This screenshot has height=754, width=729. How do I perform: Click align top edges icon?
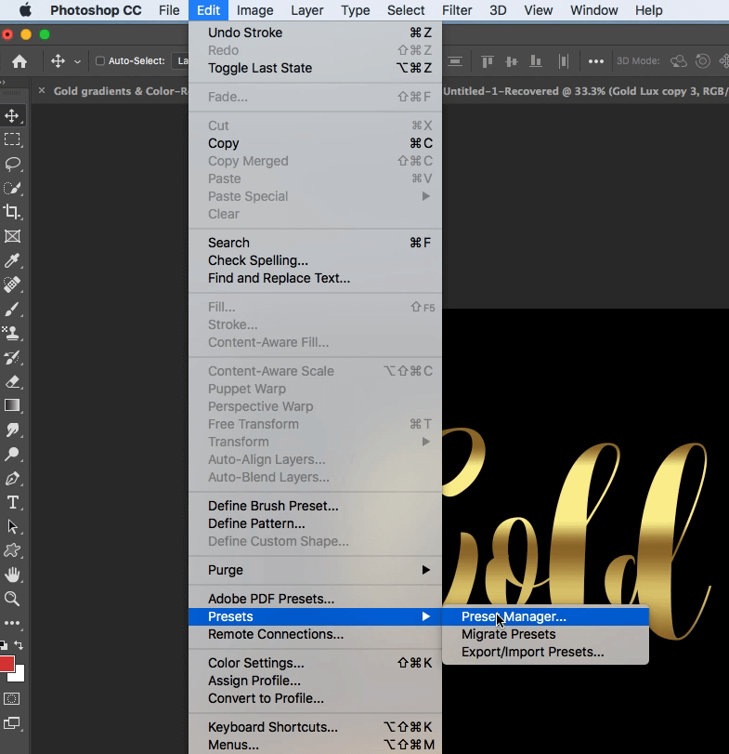pyautogui.click(x=488, y=61)
